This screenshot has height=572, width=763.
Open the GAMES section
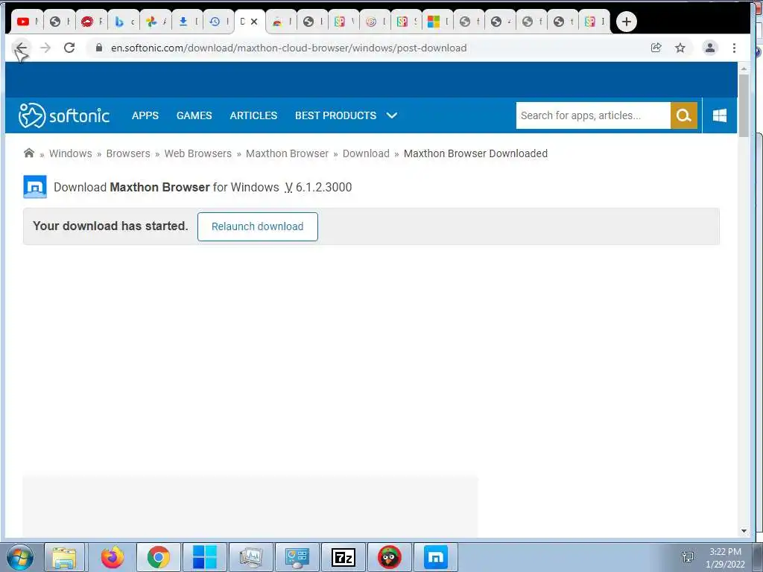point(194,115)
